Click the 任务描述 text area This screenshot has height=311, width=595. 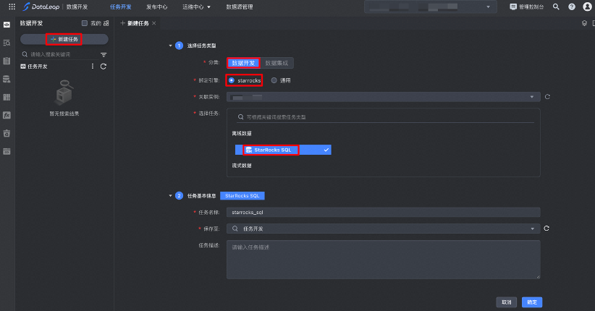383,260
